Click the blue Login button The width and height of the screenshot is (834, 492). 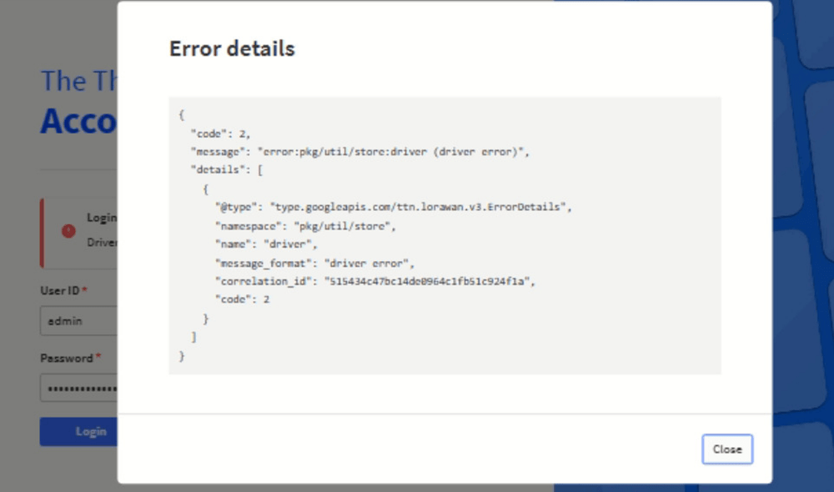click(78, 431)
